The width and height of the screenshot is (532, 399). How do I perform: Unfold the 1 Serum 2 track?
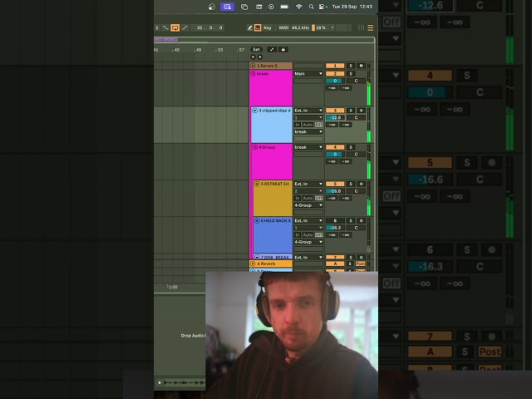point(253,66)
